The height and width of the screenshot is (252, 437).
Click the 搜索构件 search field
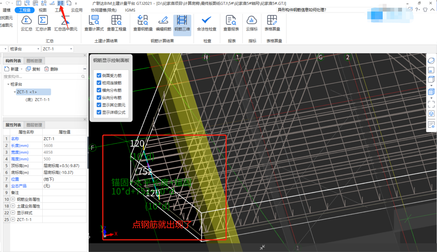point(44,76)
